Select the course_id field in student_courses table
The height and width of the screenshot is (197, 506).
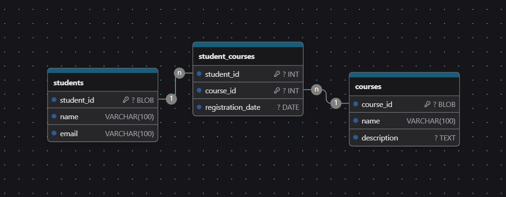click(248, 90)
